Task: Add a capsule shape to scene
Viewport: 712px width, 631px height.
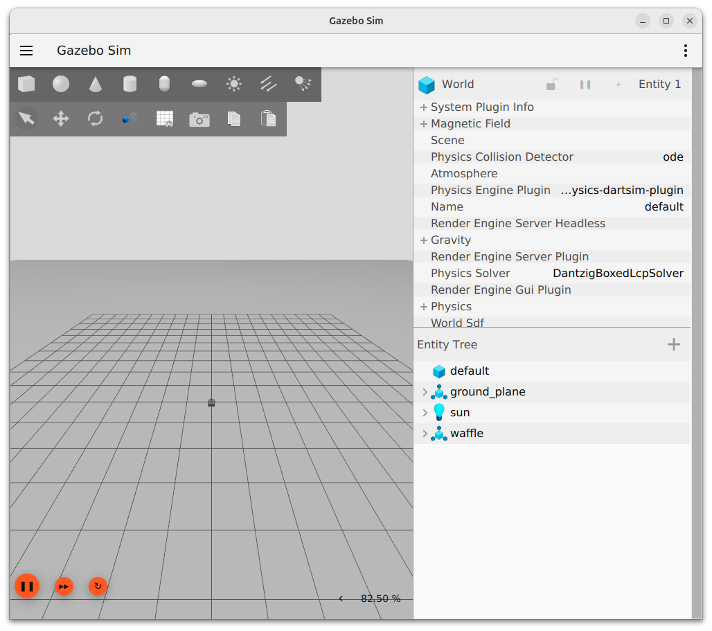Action: [164, 84]
